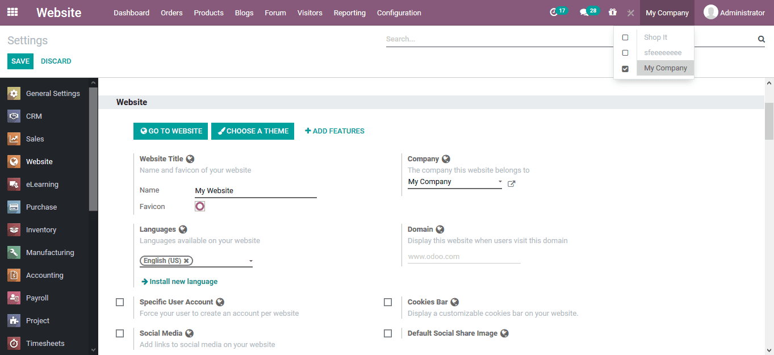Check the Shop It company checkbox
774x355 pixels.
(625, 37)
